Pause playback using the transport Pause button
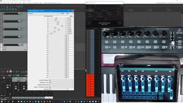The height and width of the screenshot is (103, 183). [x=19, y=72]
